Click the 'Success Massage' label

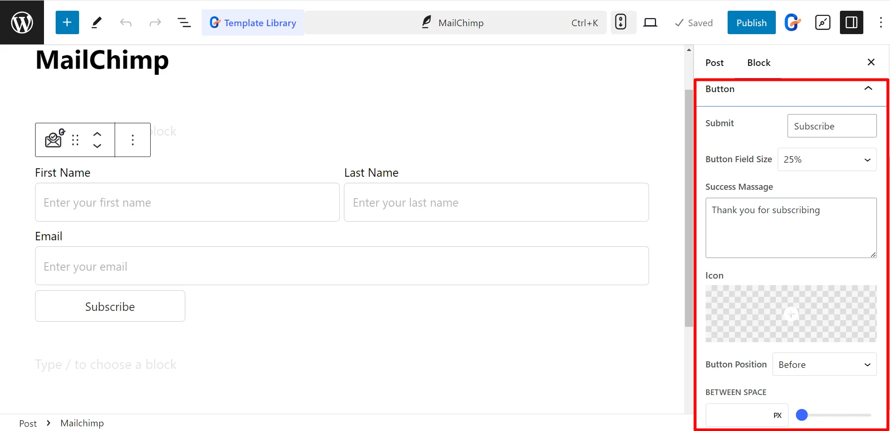739,187
